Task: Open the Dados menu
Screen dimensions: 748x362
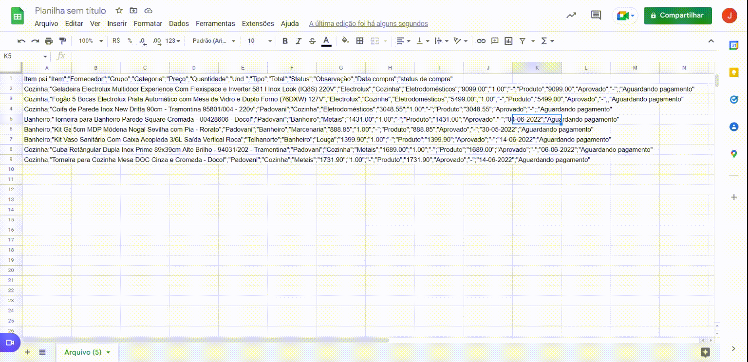Action: pyautogui.click(x=179, y=23)
